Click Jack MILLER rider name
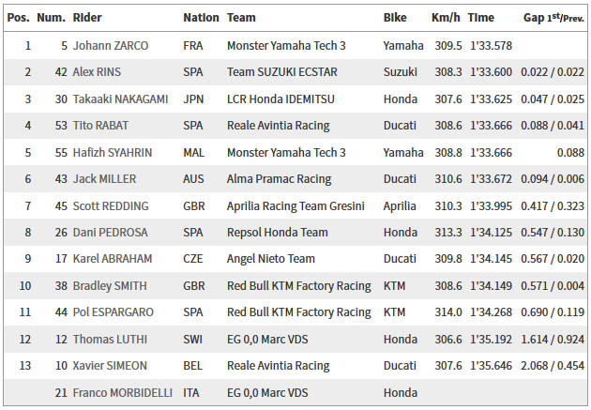The image size is (591, 410). (x=104, y=179)
